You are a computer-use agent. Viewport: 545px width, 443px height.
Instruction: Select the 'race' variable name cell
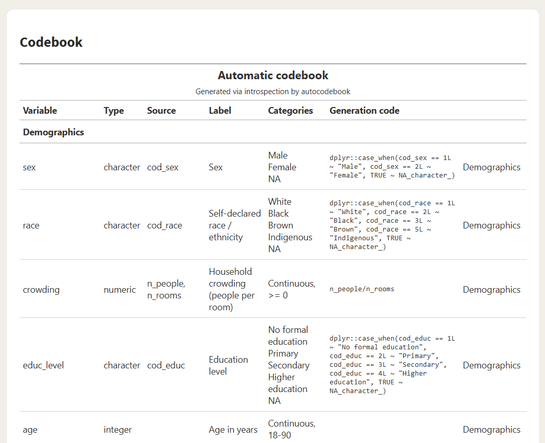(x=31, y=225)
